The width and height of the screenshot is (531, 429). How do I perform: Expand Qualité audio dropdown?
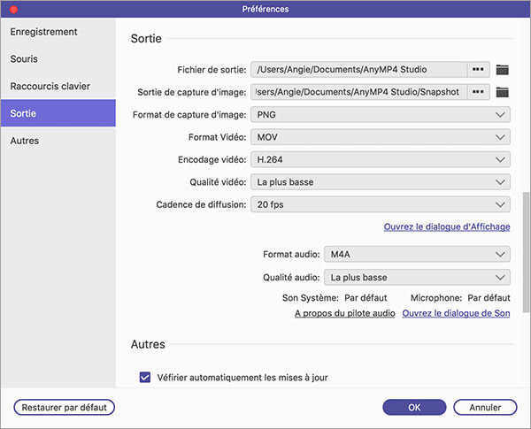[416, 277]
